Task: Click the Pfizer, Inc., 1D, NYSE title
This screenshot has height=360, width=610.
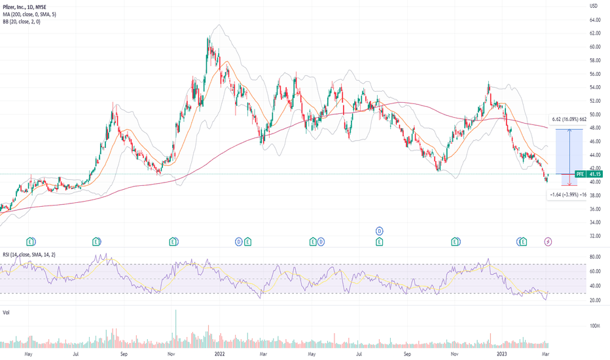Action: (x=24, y=7)
